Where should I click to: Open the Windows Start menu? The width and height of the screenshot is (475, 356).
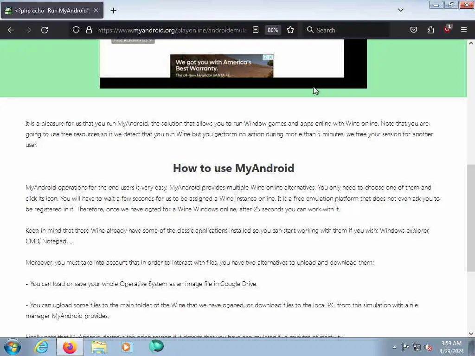coord(13,347)
